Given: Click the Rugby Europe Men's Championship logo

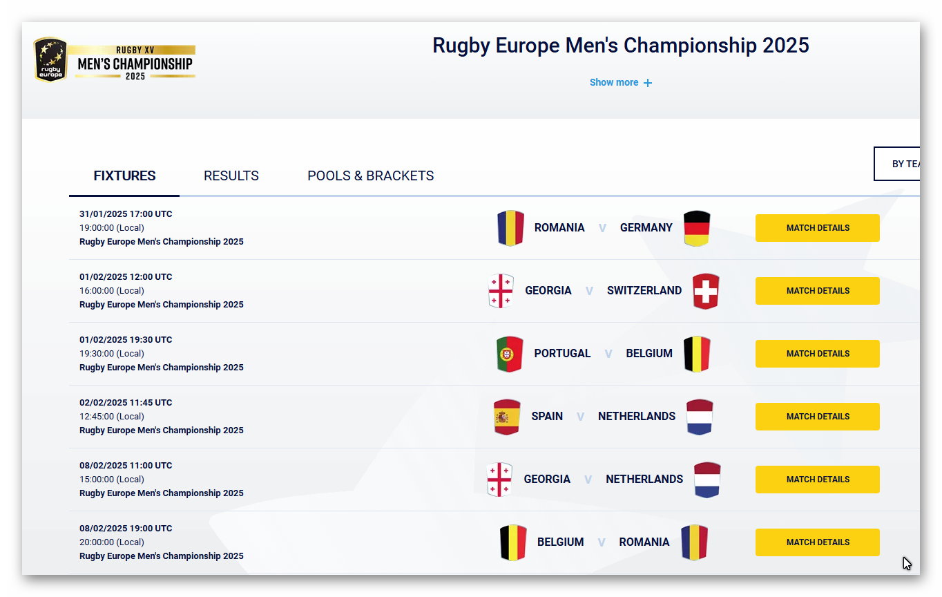Looking at the screenshot, I should pos(115,60).
